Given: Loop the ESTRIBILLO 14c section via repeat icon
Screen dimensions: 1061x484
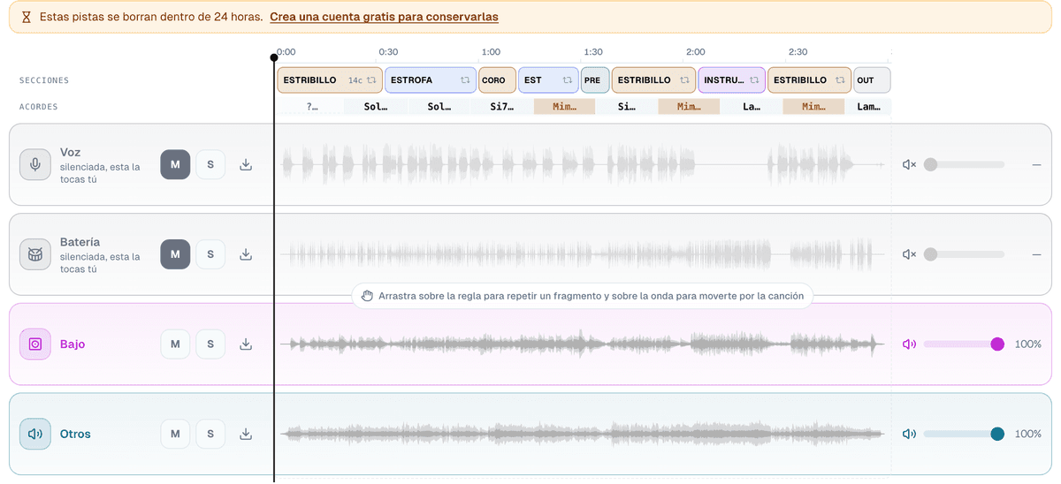Looking at the screenshot, I should 372,80.
